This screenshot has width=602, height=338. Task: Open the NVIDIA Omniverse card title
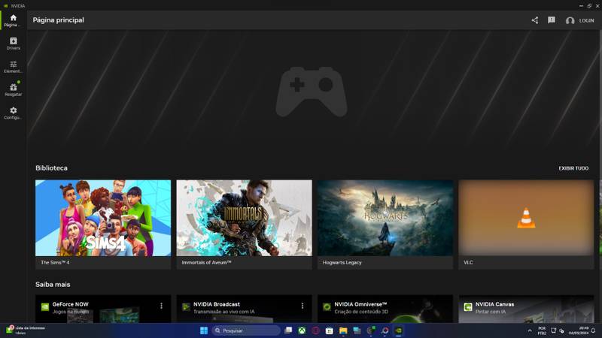point(360,304)
